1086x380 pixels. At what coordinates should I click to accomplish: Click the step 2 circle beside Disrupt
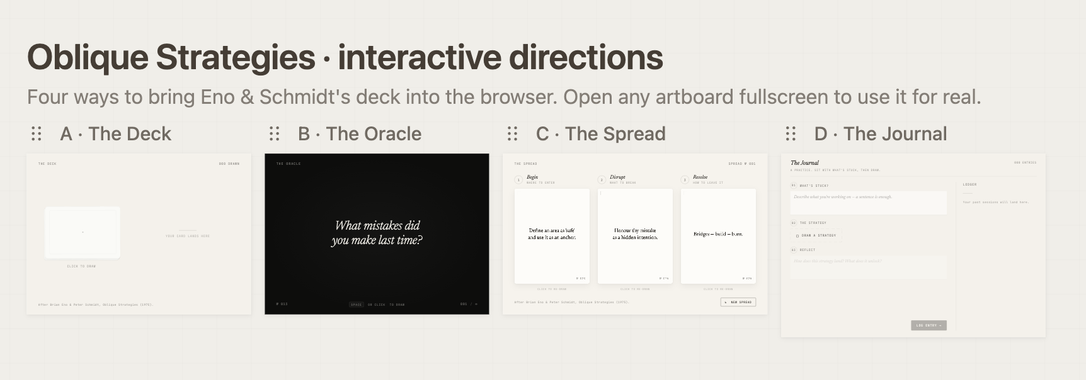[602, 180]
